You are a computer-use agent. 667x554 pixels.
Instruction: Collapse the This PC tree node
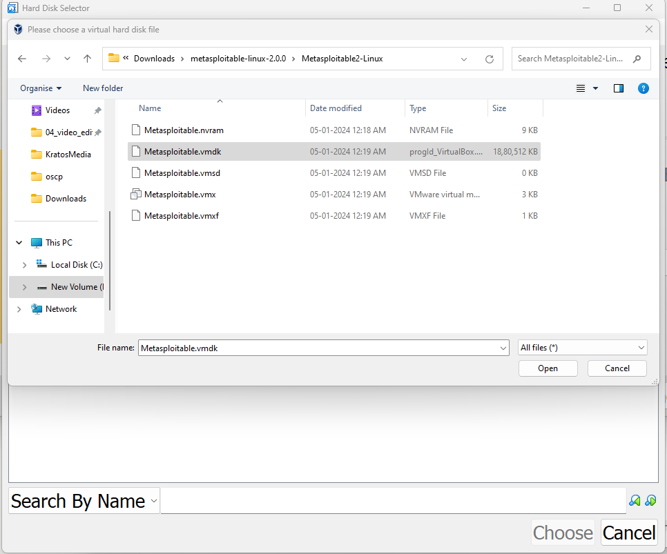[x=19, y=243]
